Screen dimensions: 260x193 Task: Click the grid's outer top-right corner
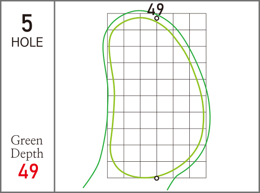point(206,14)
